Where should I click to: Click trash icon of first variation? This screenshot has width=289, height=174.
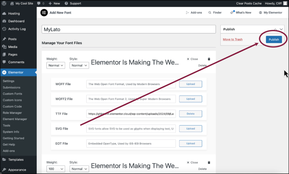click(x=209, y=59)
